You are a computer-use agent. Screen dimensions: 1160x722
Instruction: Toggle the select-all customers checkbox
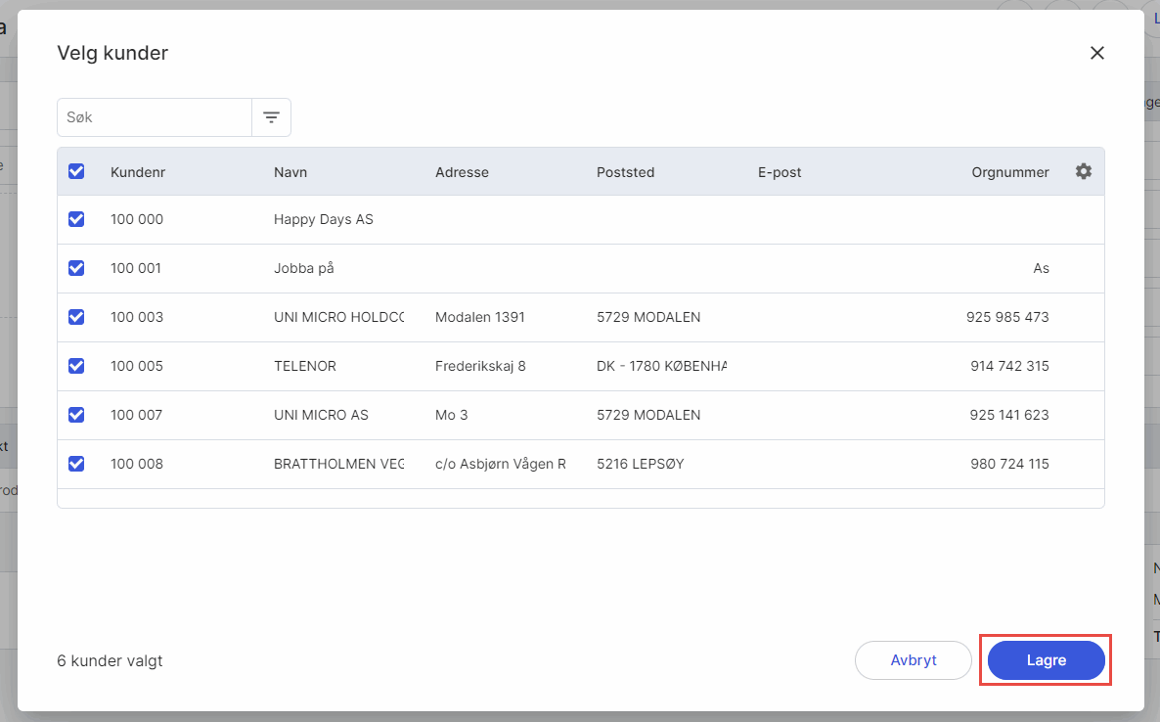tap(76, 171)
